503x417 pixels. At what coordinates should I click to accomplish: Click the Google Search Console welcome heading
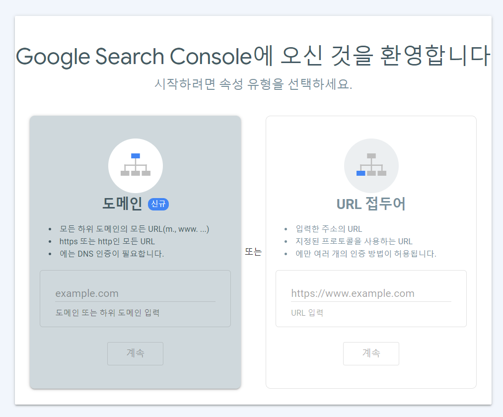[253, 56]
